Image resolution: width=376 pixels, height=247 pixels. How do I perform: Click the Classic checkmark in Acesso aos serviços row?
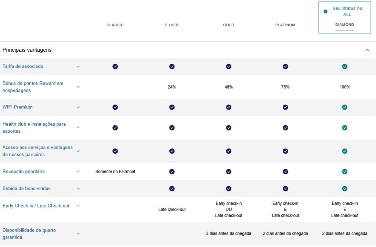click(x=115, y=151)
